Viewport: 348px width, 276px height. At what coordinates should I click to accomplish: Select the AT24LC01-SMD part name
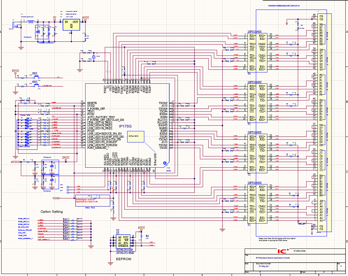tap(125, 253)
